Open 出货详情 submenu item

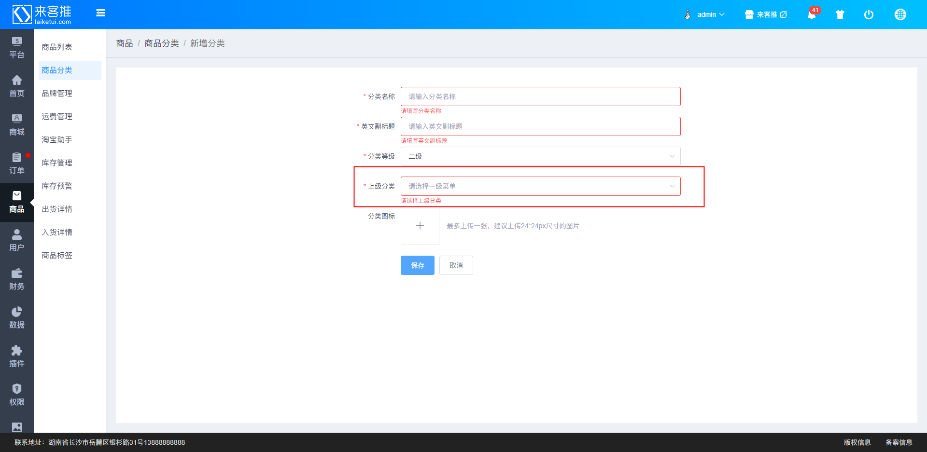(x=70, y=209)
